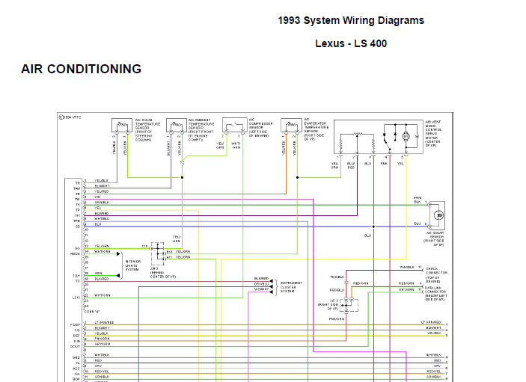
Task: Click the 'VIO/WHT' label near instrument cluster
Action: pos(261,289)
